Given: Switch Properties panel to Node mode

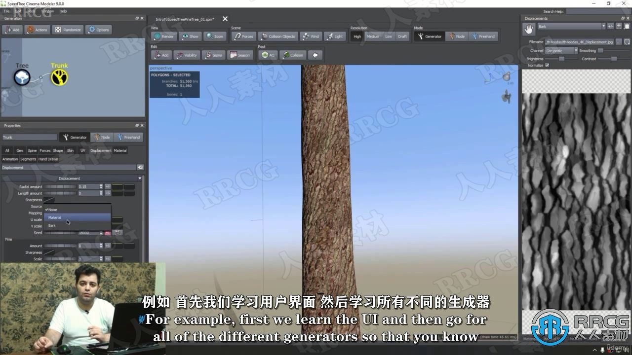Looking at the screenshot, I should coord(102,138).
